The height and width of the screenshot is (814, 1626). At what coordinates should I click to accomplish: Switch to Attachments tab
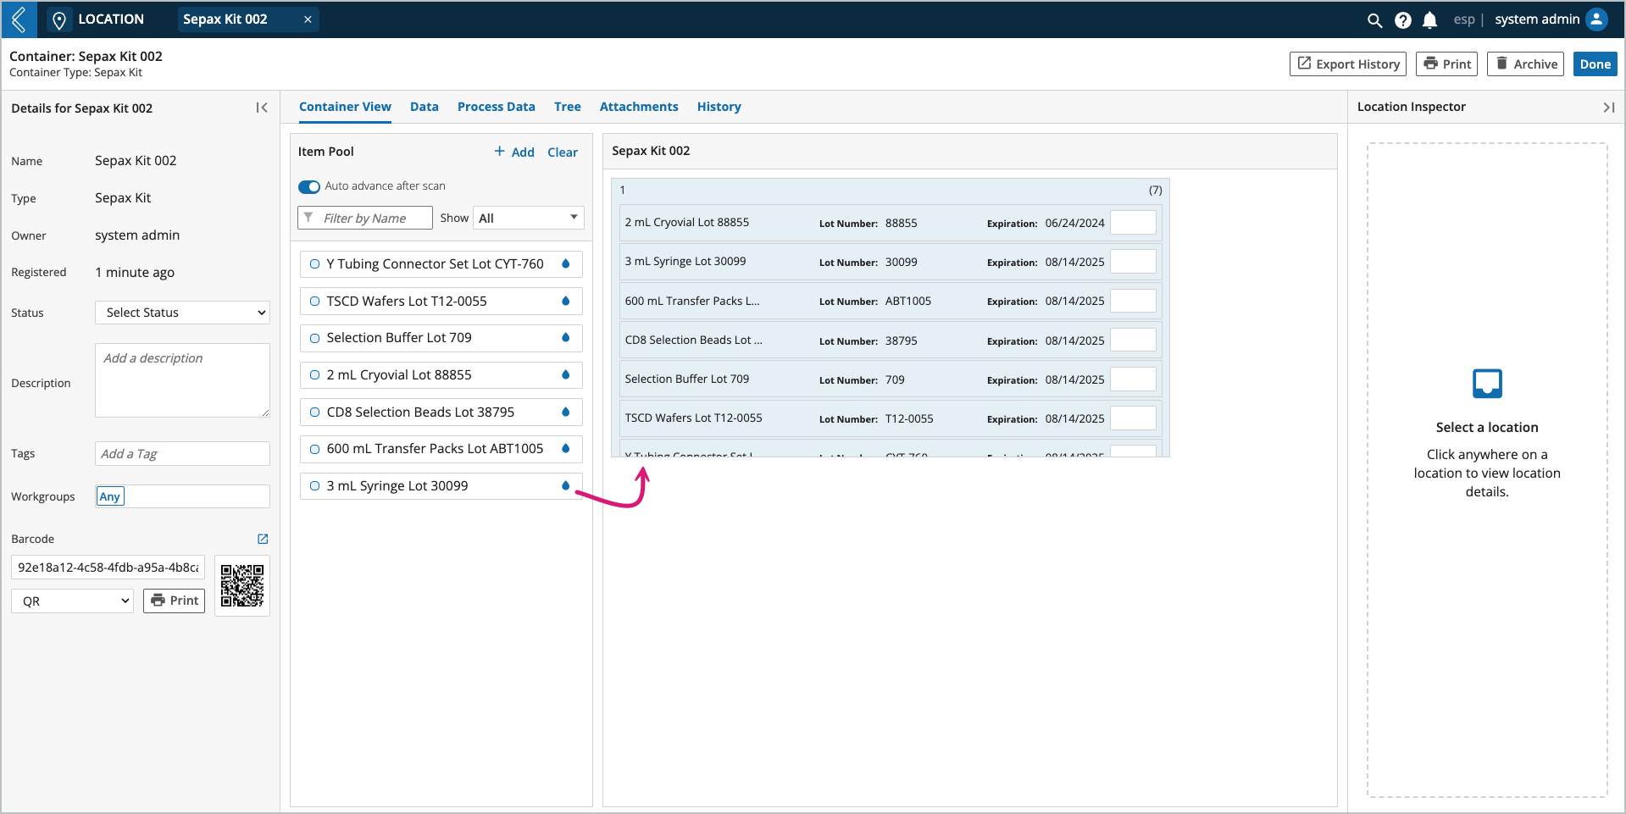tap(639, 107)
